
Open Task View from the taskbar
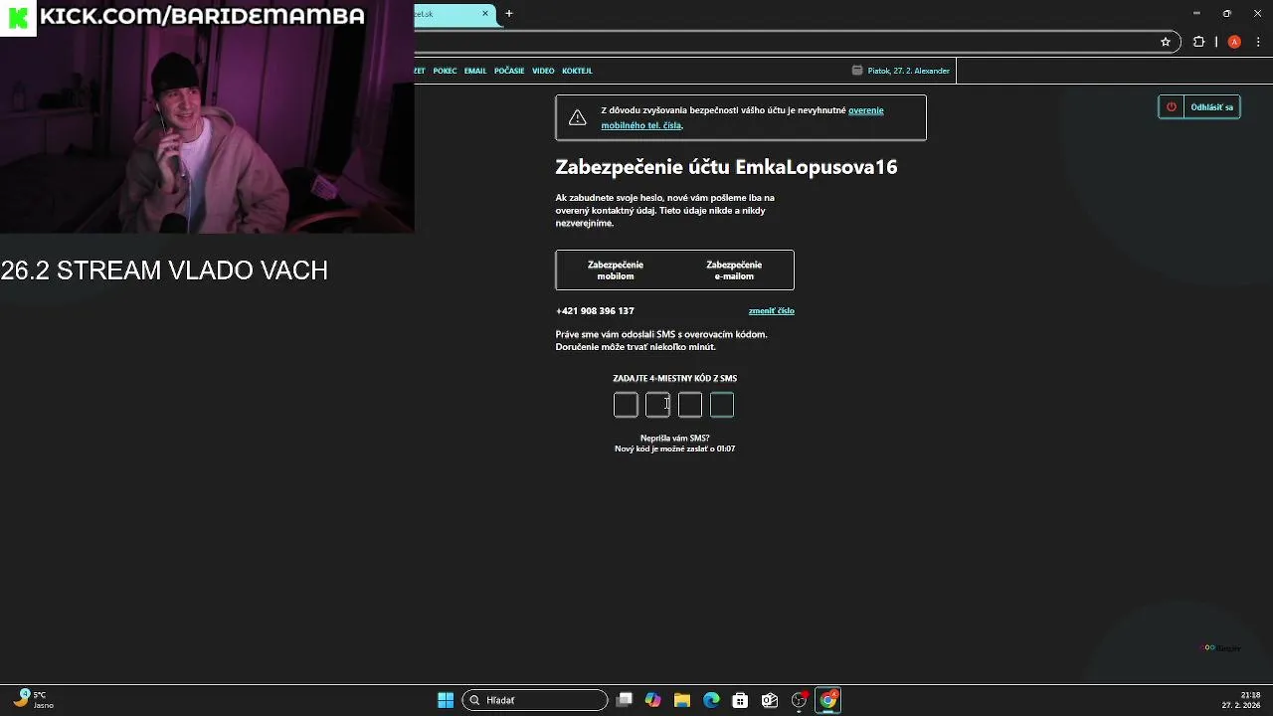pyautogui.click(x=624, y=700)
